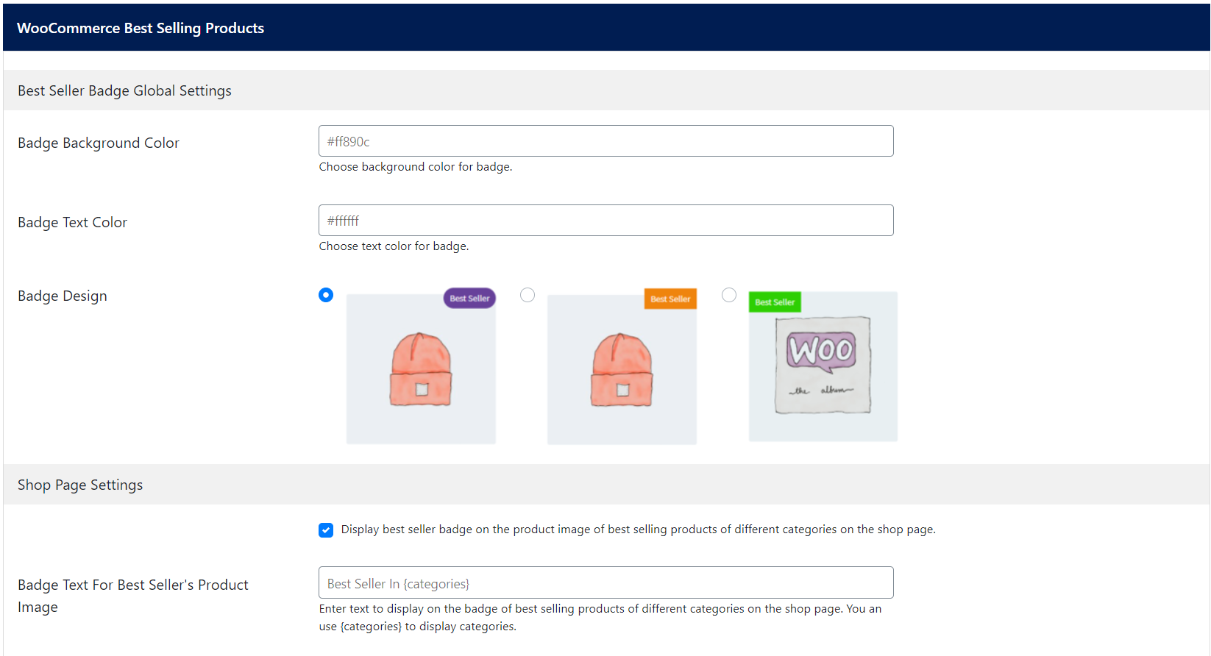Viewport: 1211px width, 656px height.
Task: Click the Badge Design label
Action: coord(63,296)
